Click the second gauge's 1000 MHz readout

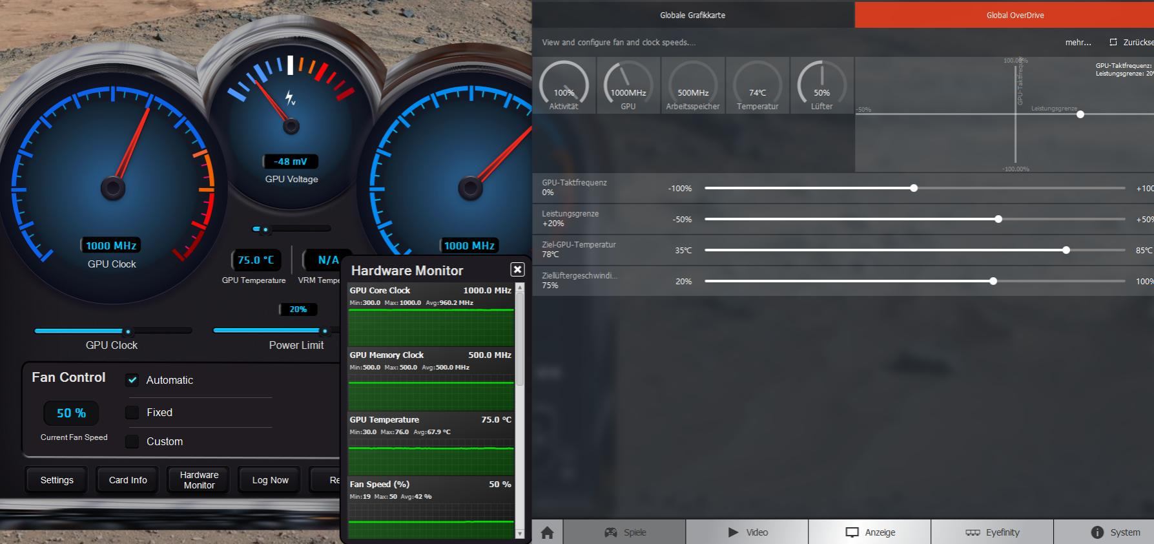pyautogui.click(x=469, y=246)
